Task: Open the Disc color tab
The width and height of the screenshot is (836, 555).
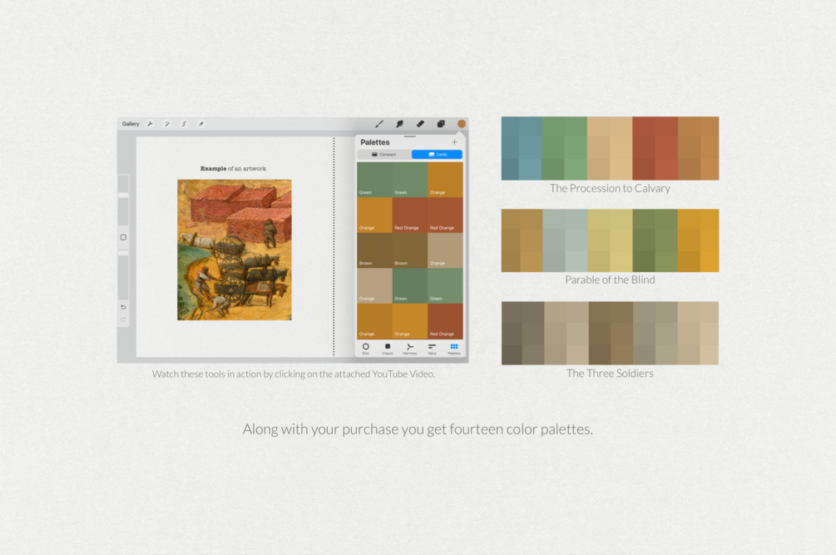Action: 366,349
